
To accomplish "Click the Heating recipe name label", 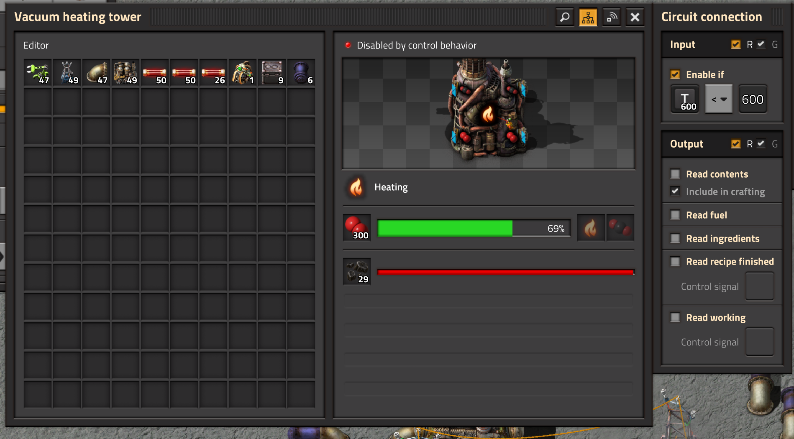I will tap(391, 187).
